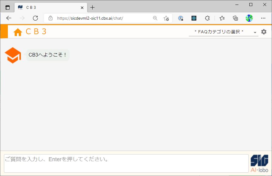
Task: Click the SIG AI-labo logo
Action: tap(259, 163)
